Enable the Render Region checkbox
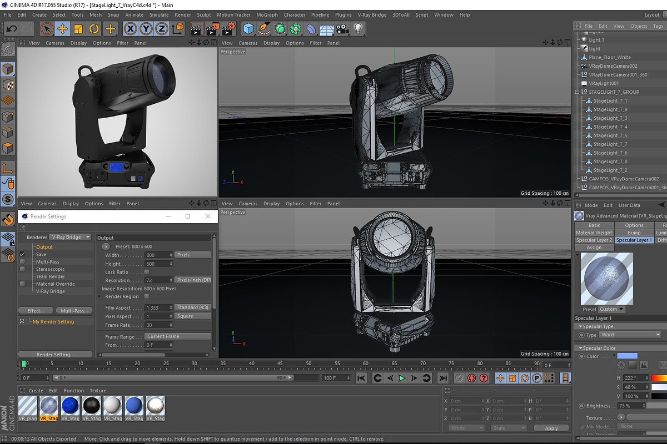The height and width of the screenshot is (444, 667). 147,296
